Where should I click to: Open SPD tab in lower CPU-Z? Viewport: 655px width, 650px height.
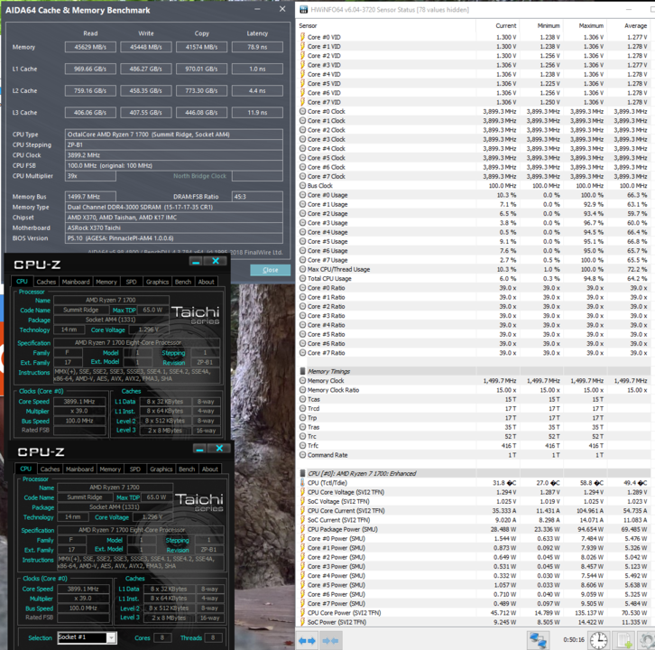(135, 469)
